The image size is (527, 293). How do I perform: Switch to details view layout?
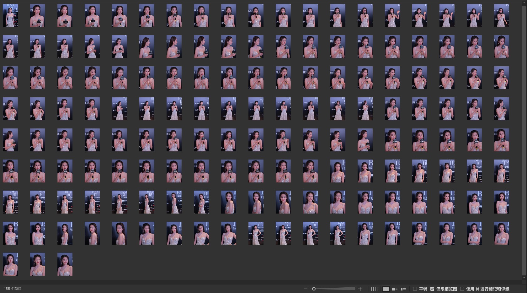pyautogui.click(x=395, y=289)
